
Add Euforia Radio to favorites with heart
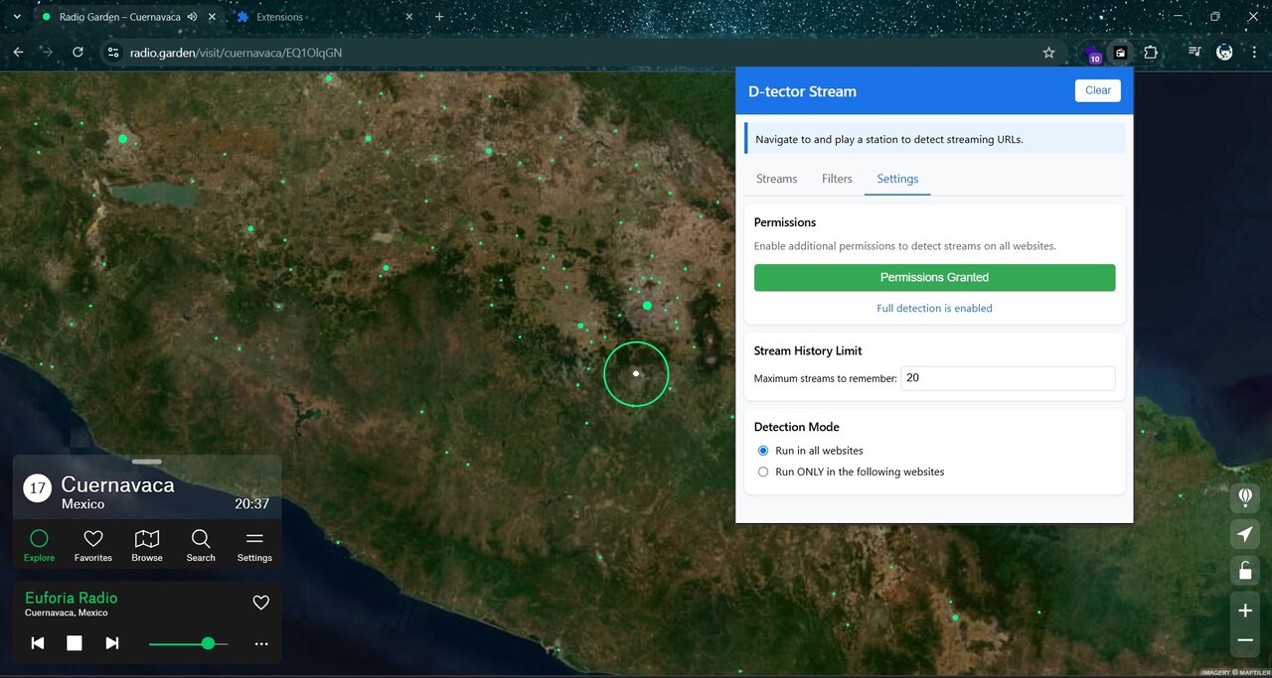coord(260,603)
